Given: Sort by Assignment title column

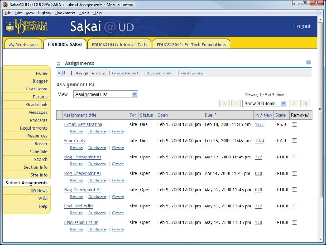Looking at the screenshot, I should click(x=80, y=115).
